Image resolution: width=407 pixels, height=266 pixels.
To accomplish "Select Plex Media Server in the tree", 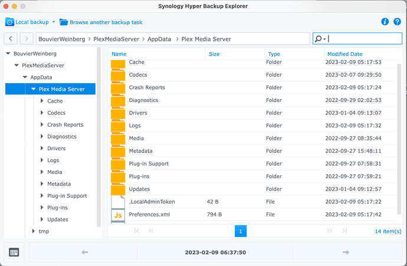I will 62,89.
